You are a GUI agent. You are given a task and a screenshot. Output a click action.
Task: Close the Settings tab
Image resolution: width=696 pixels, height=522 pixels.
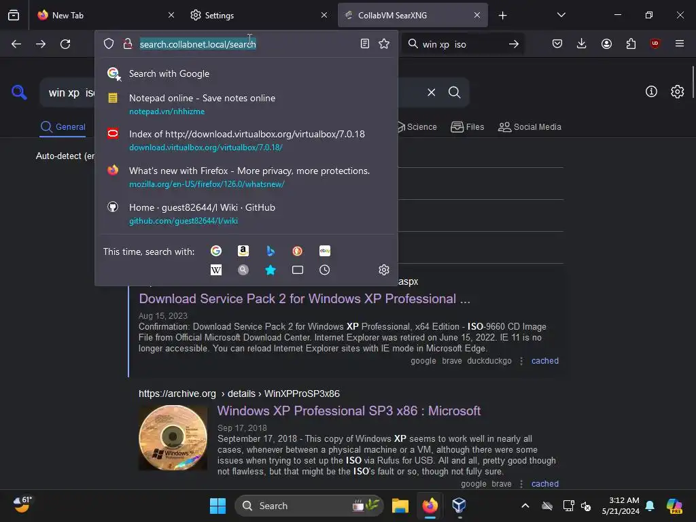click(324, 15)
